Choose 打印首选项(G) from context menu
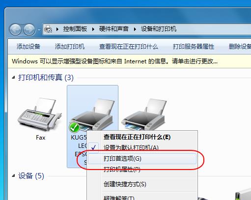251x200 pixels. click(142, 159)
